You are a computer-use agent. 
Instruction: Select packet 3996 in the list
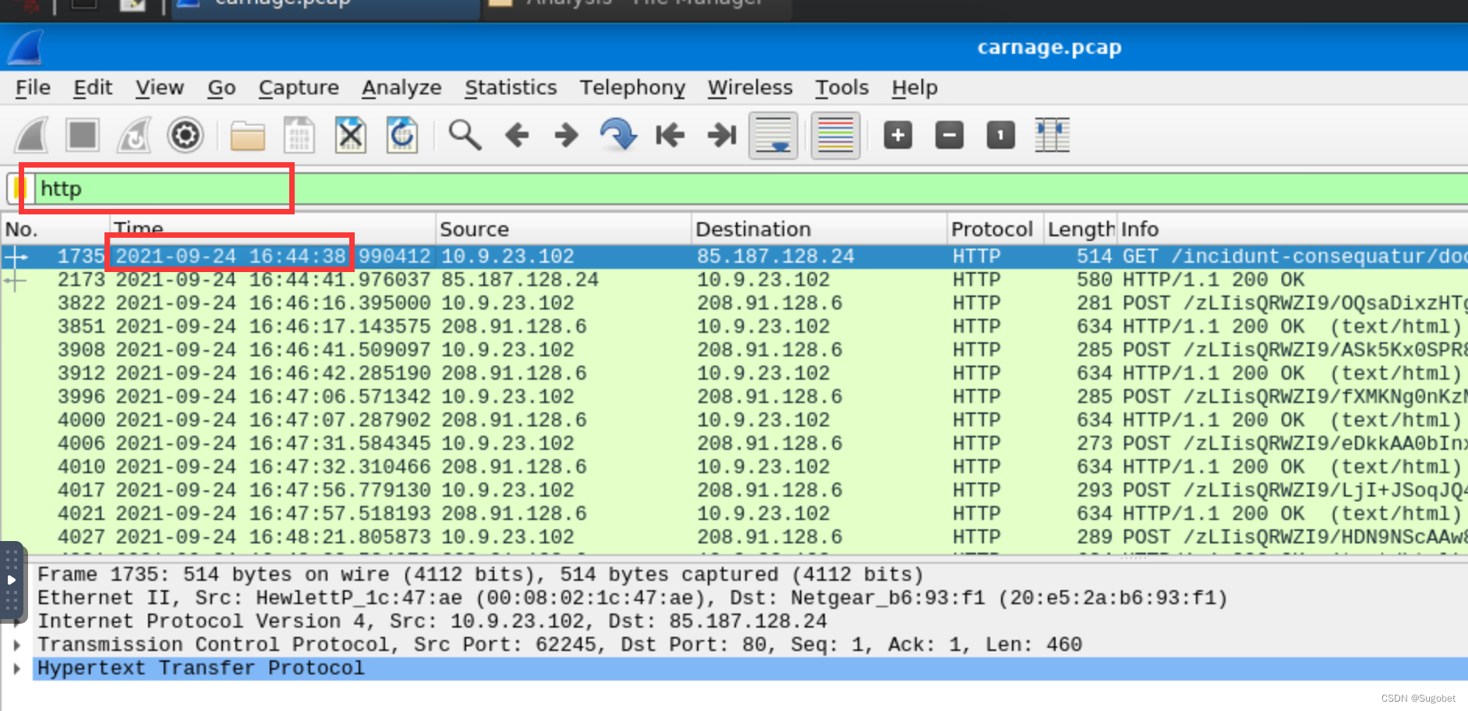(x=734, y=397)
